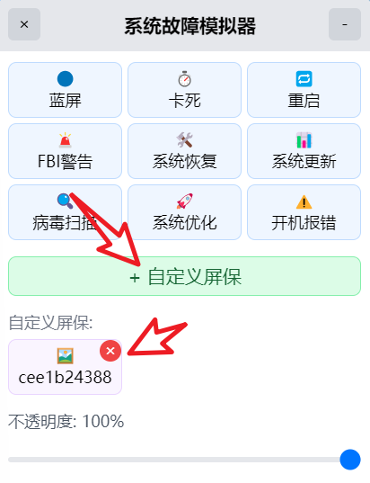Click the yellow warning triangle 开机报错 icon
Image resolution: width=370 pixels, height=483 pixels.
(x=304, y=201)
